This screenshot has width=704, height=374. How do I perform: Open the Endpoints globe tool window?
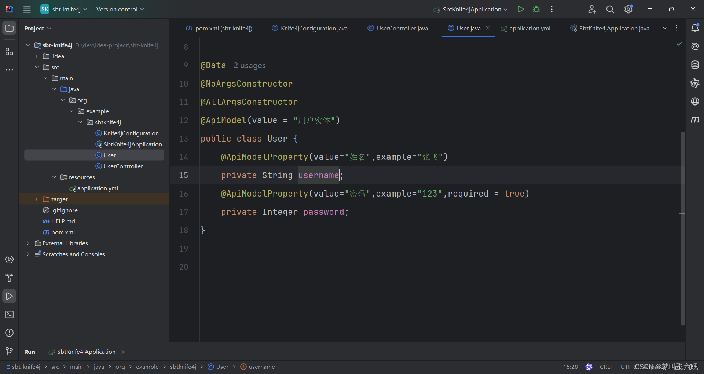696,102
